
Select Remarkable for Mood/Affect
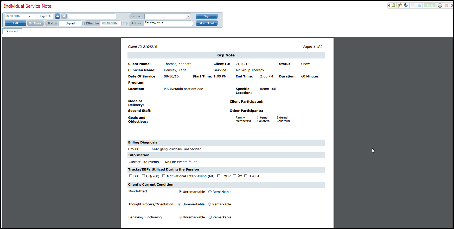click(x=210, y=192)
